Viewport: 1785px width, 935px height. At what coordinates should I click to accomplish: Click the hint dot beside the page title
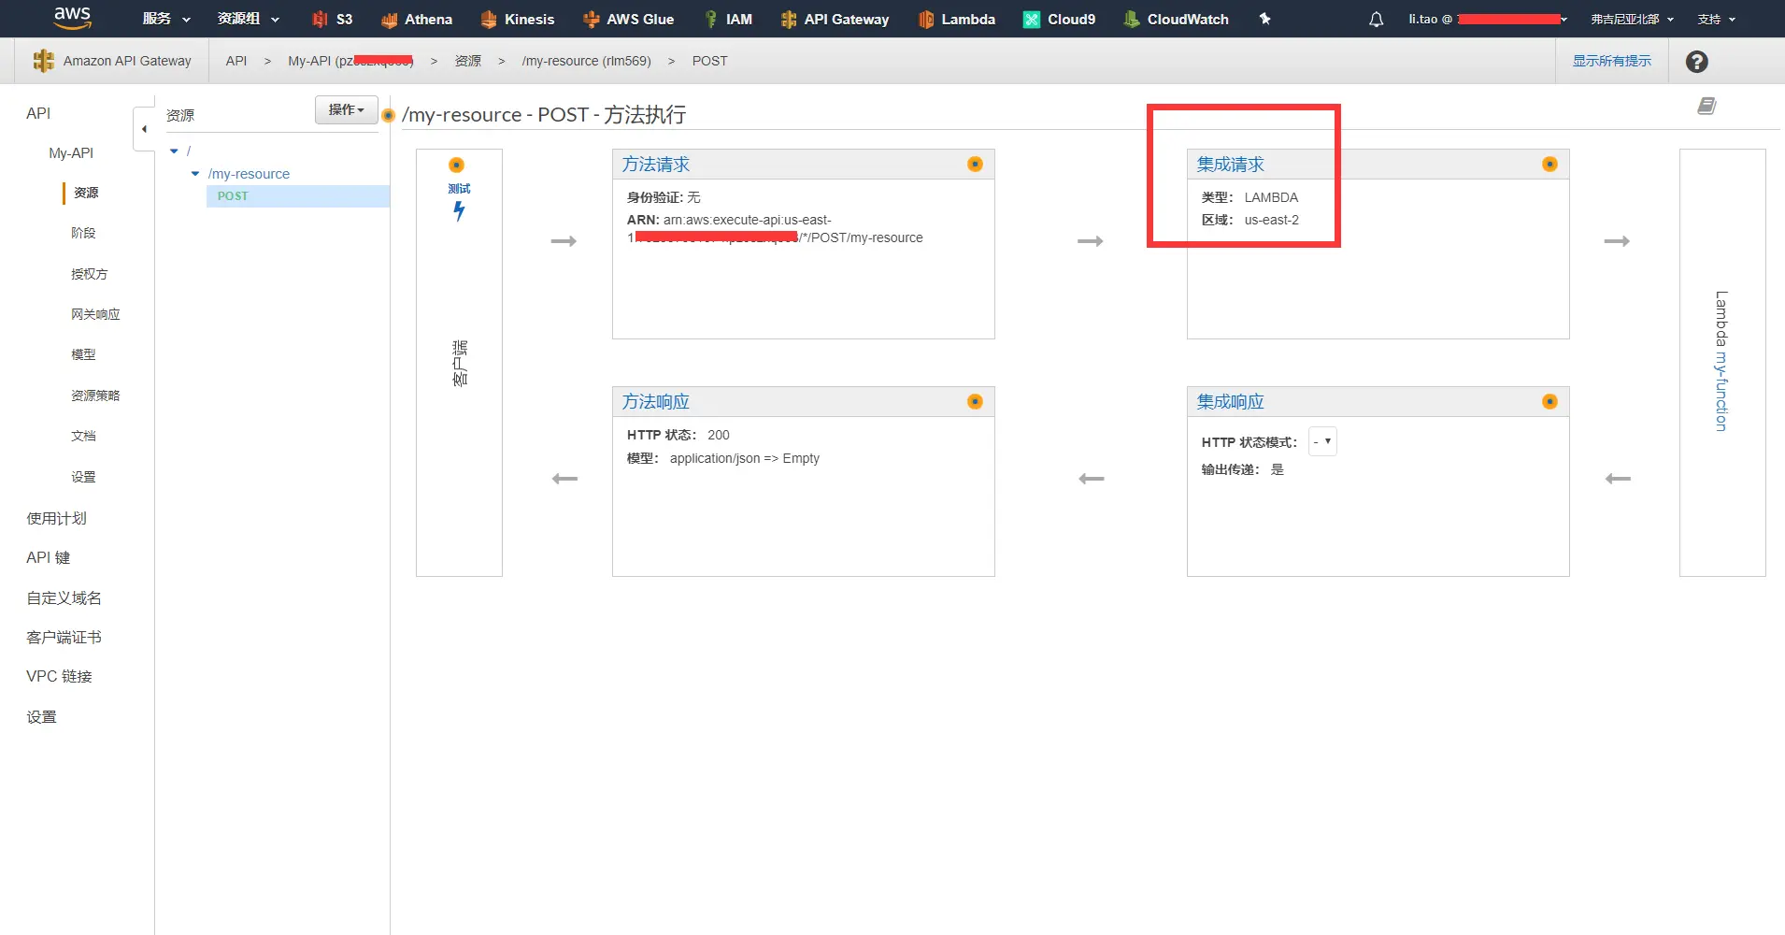click(389, 115)
